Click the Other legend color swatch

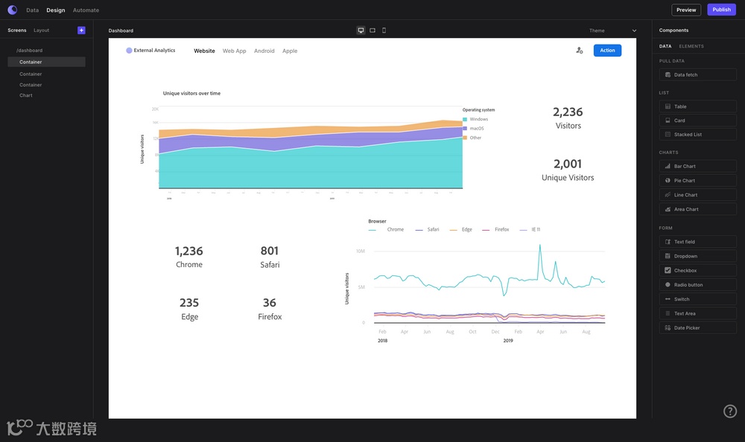(465, 138)
